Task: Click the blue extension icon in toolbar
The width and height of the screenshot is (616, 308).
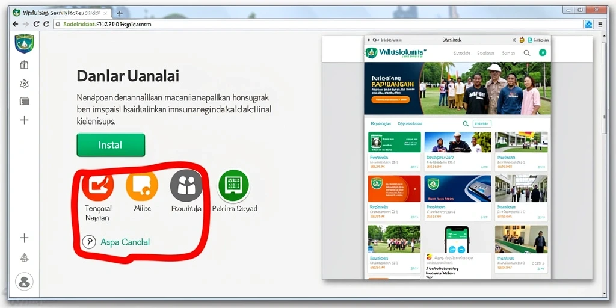Action: pos(588,24)
